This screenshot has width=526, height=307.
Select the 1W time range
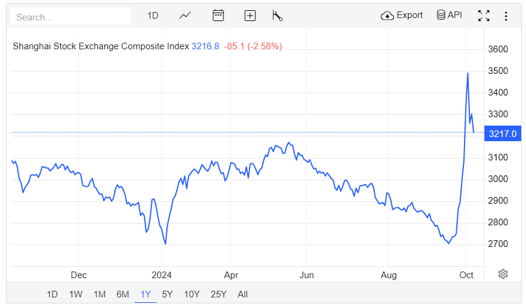76,294
